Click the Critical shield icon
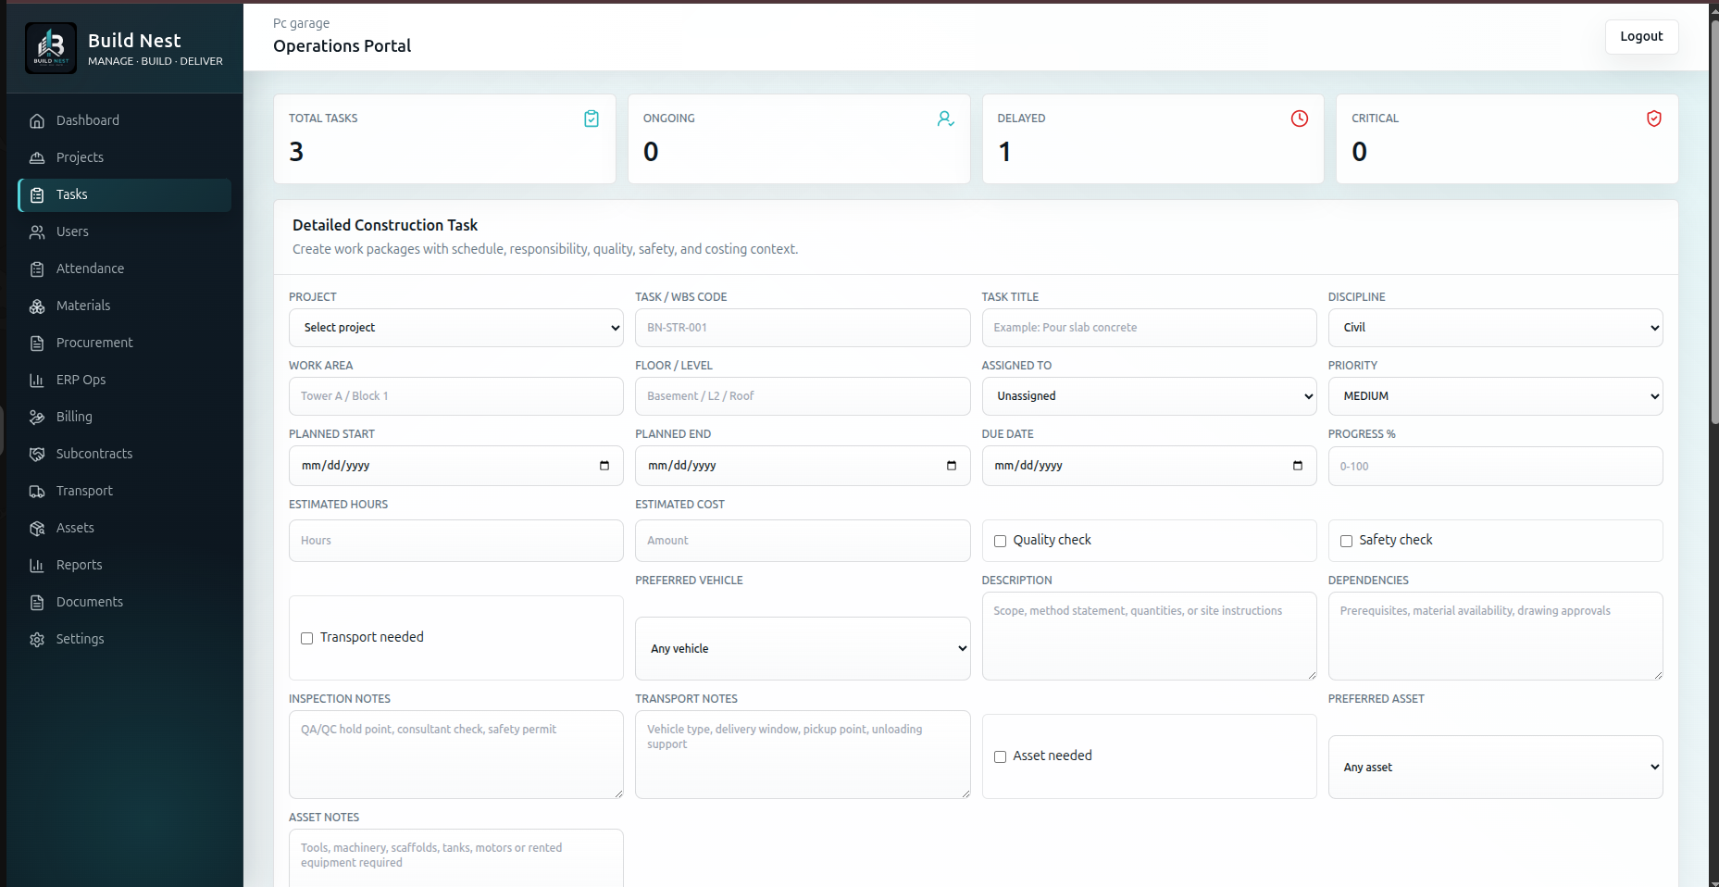Image resolution: width=1719 pixels, height=887 pixels. pyautogui.click(x=1654, y=119)
